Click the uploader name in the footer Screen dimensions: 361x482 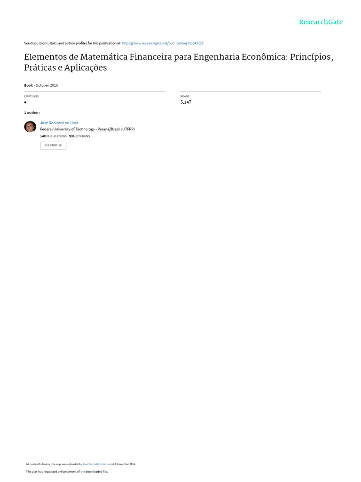(95, 464)
